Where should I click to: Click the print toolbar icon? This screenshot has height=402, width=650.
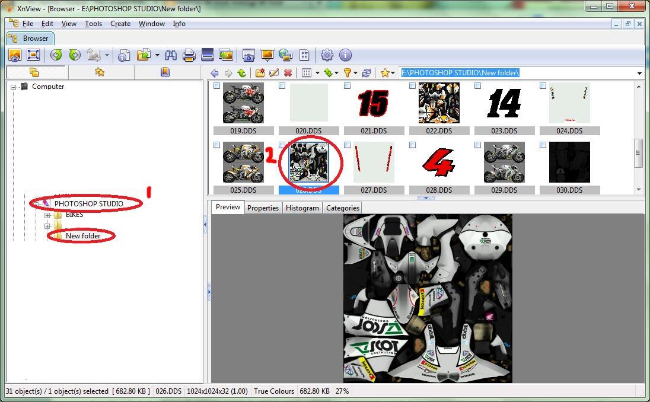(x=189, y=55)
